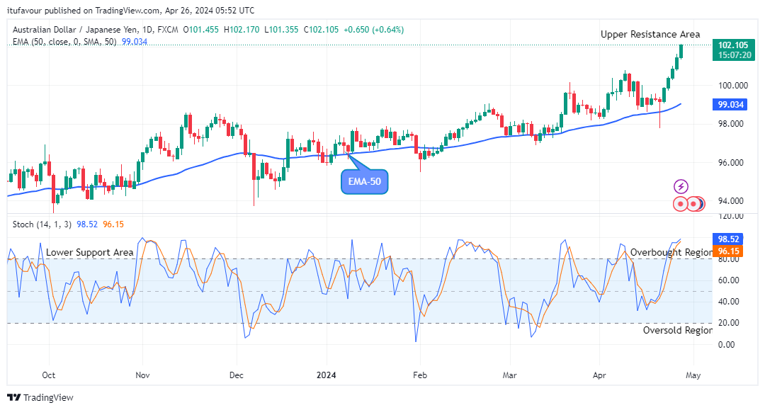Click the change +0.650 (+0.64%) text

[x=374, y=30]
